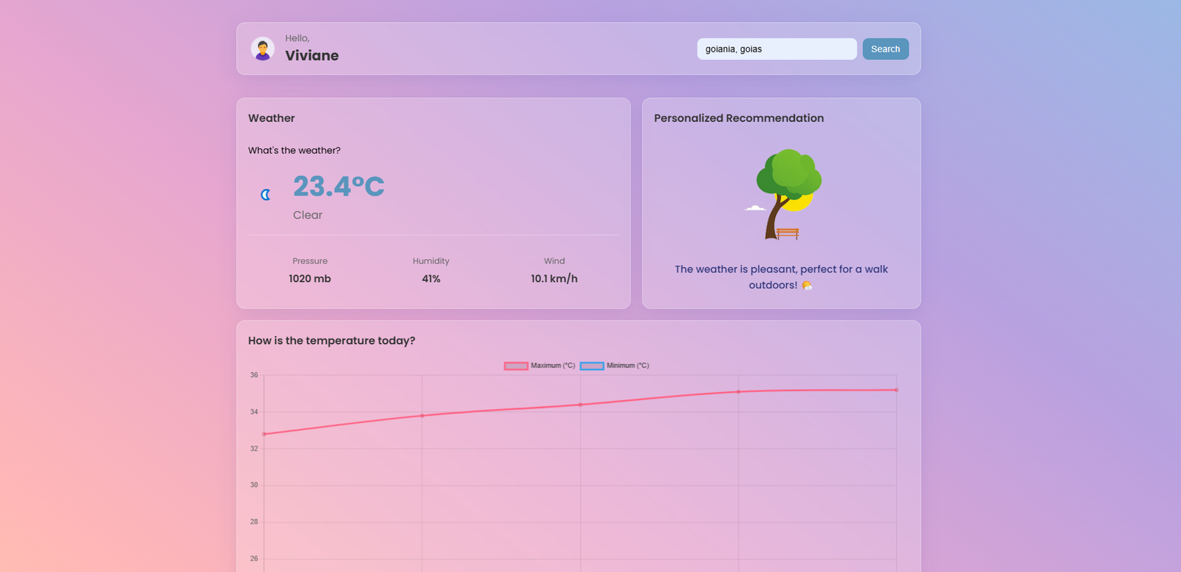This screenshot has height=572, width=1181.
Task: Click the last data point on the Maximum line
Action: click(x=896, y=390)
